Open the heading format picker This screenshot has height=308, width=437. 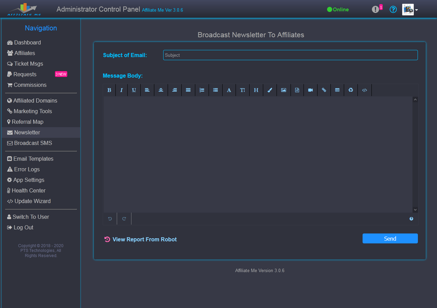pos(256,90)
